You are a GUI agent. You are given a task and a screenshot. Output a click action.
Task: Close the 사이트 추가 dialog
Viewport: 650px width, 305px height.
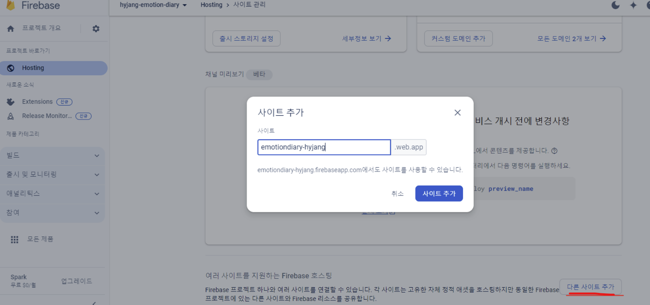tap(457, 113)
